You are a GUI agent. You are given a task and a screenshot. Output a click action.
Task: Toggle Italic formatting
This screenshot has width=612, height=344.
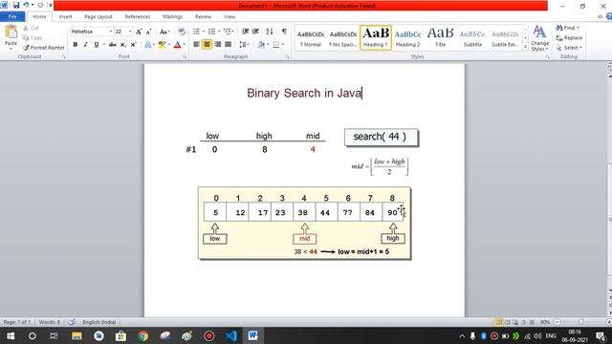click(x=85, y=45)
